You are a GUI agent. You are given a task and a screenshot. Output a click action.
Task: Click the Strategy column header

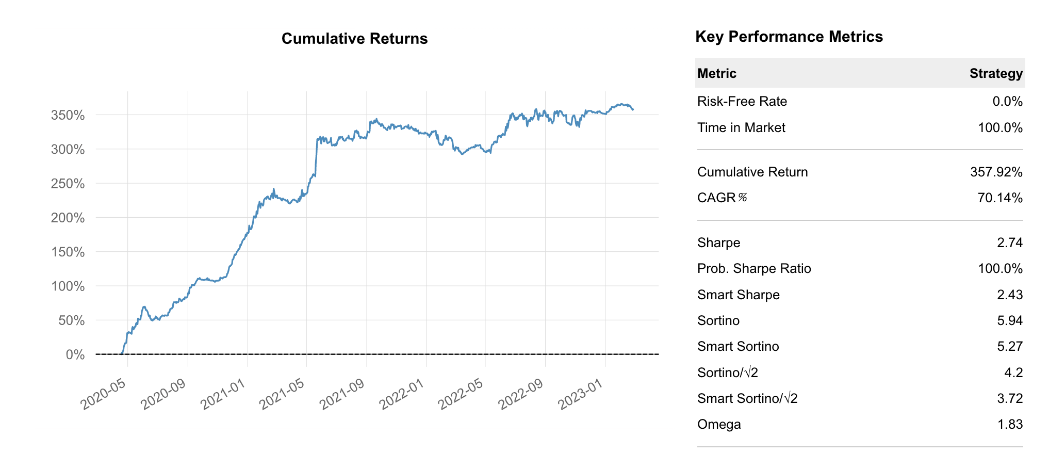pos(995,73)
